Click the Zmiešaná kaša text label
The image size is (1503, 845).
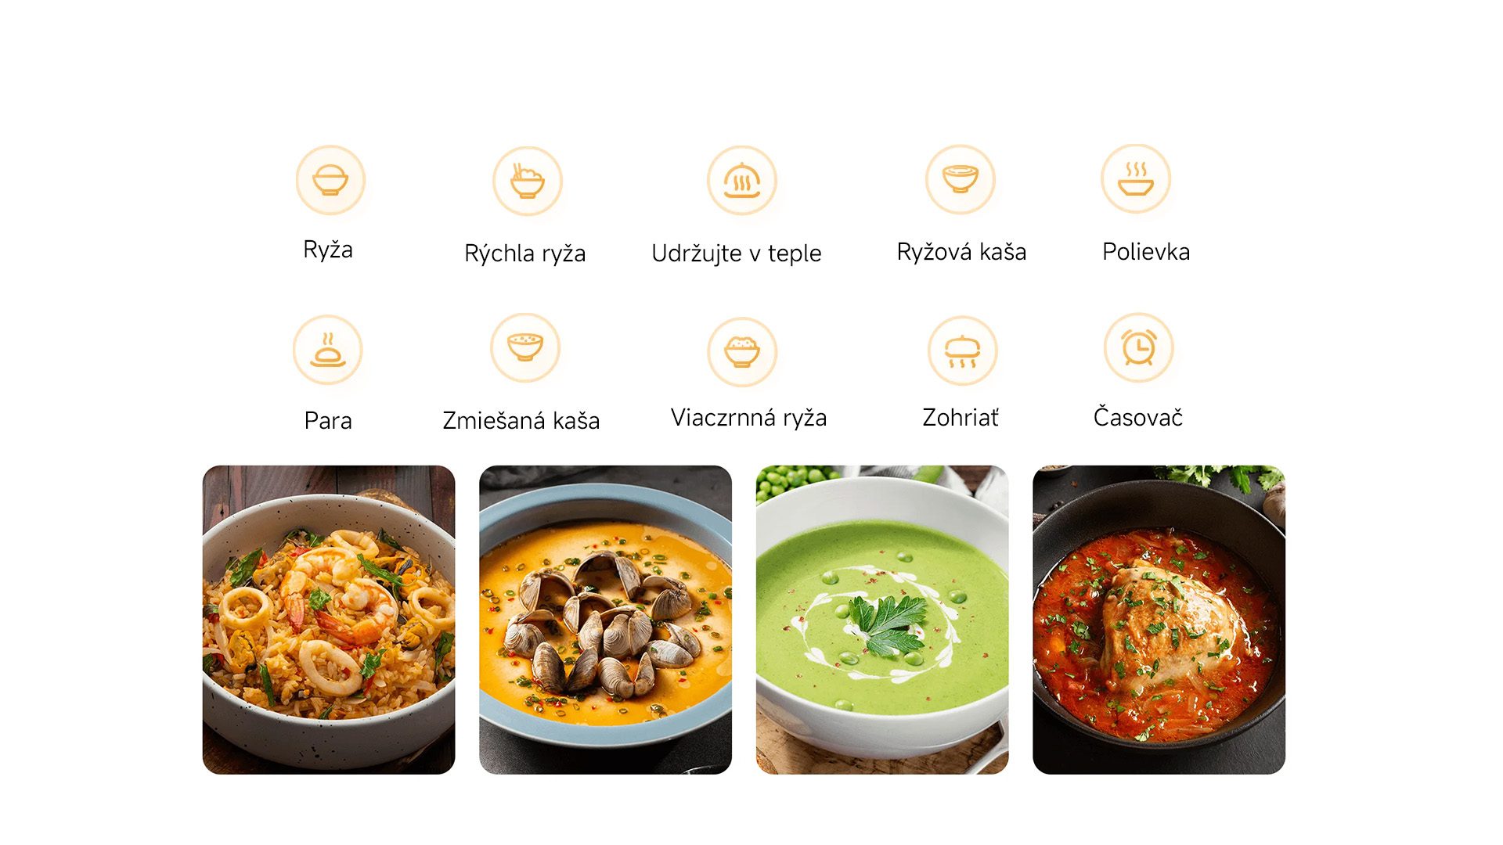click(x=521, y=420)
